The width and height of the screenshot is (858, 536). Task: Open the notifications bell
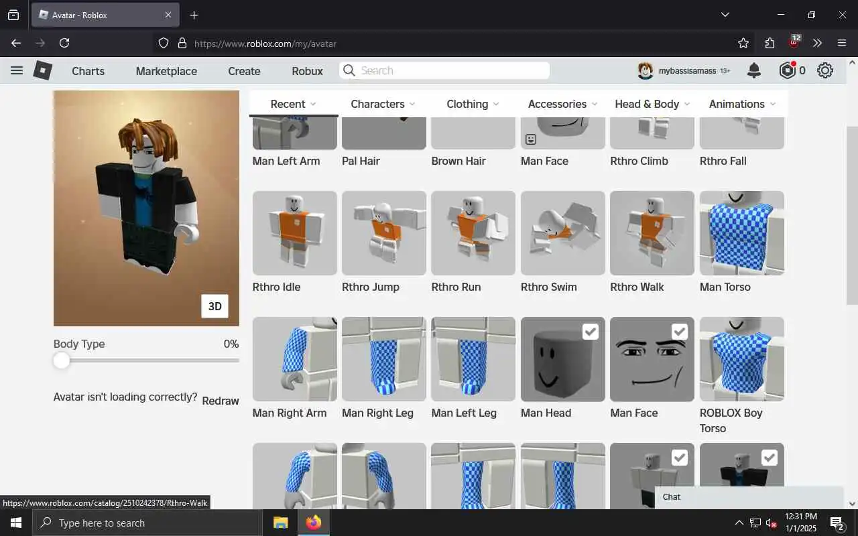pos(754,70)
